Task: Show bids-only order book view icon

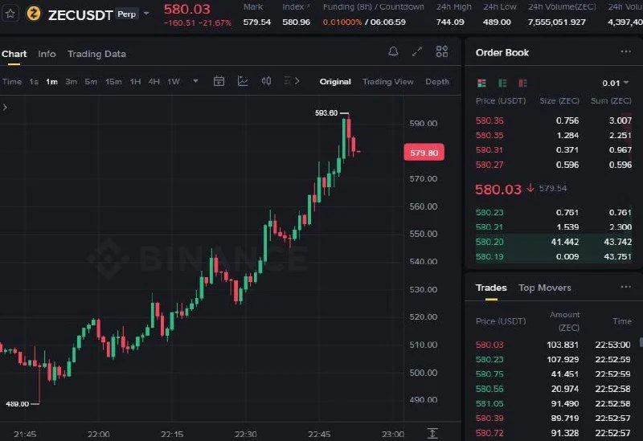Action: tap(502, 84)
